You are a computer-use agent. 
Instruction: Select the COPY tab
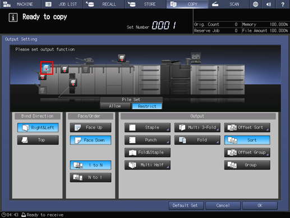pos(187,4)
